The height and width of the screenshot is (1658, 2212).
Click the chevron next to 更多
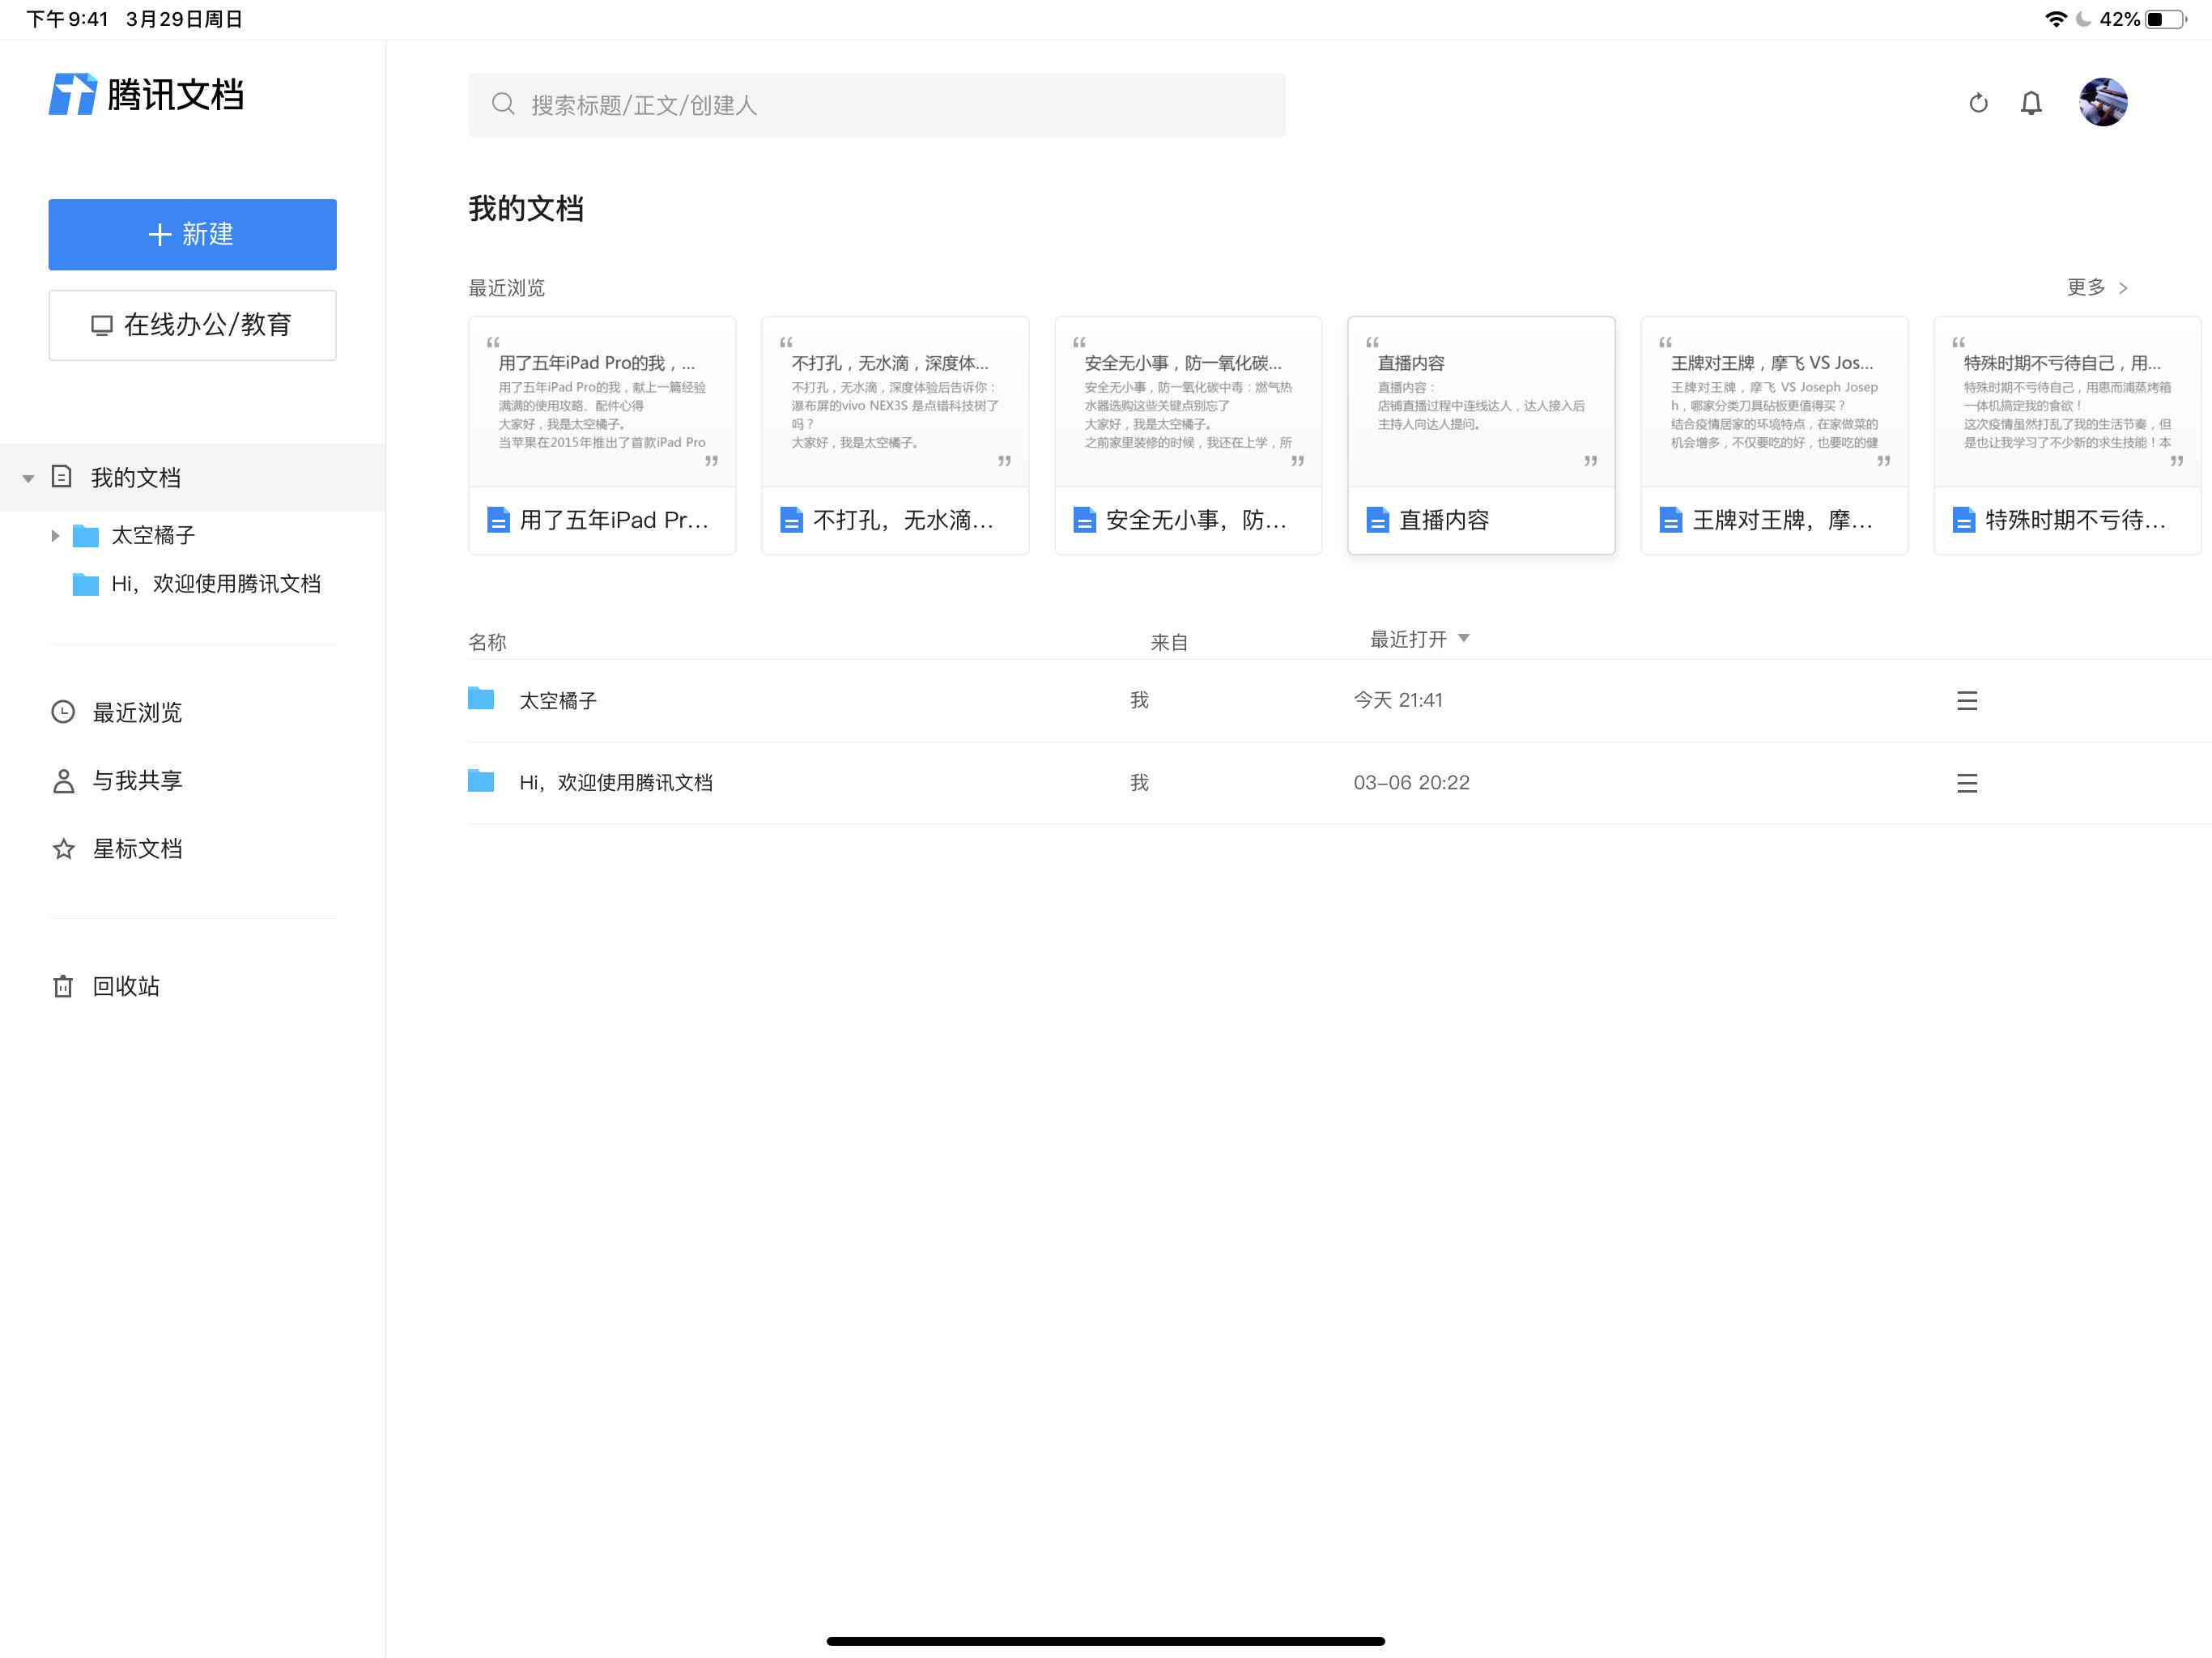(x=2123, y=288)
